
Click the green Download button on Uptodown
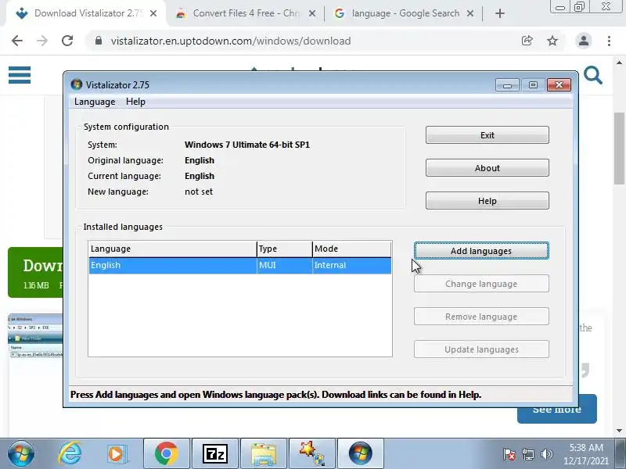35,272
